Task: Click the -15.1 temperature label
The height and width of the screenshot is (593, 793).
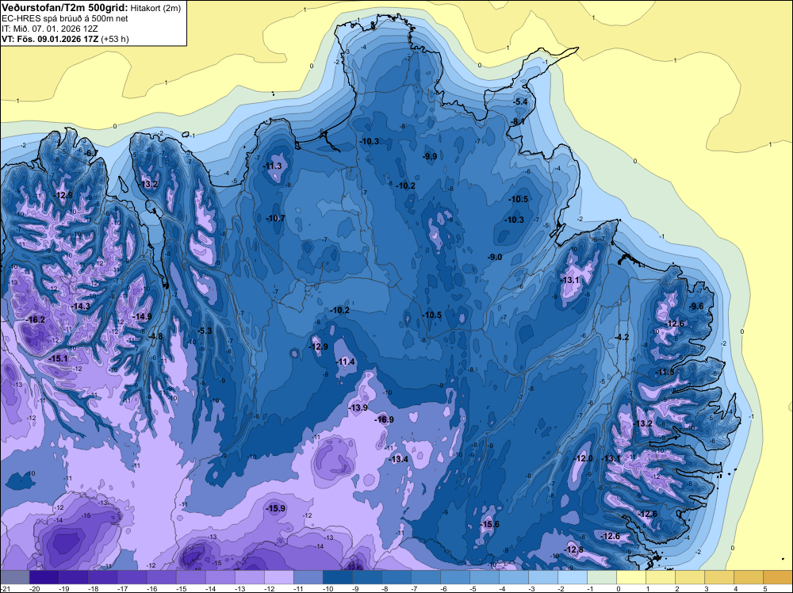Action: [58, 358]
